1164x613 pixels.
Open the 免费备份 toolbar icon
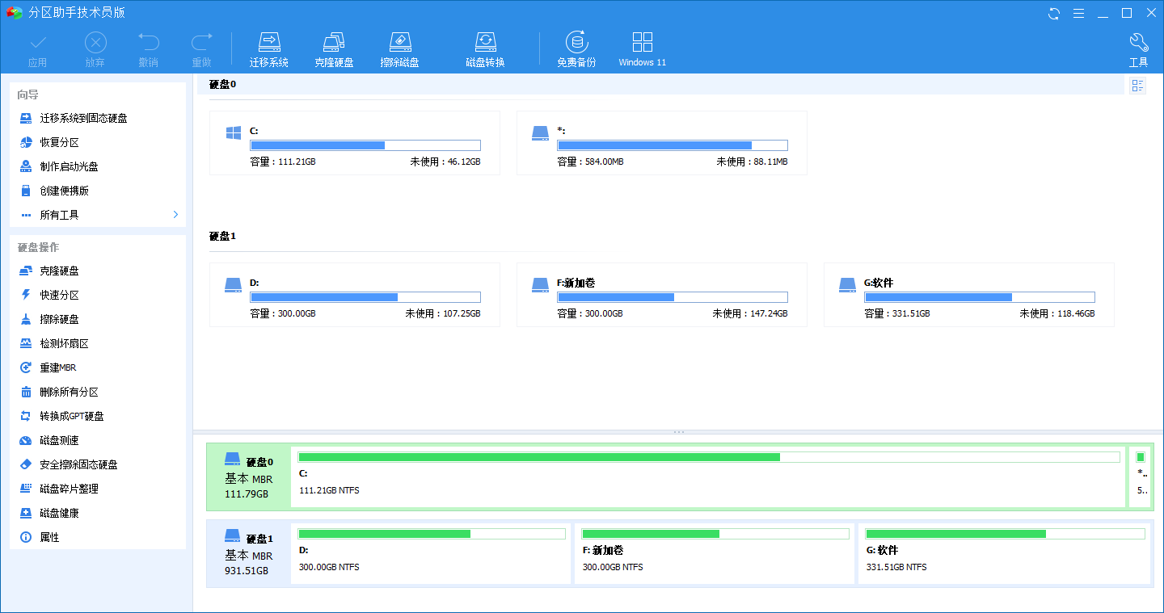[576, 50]
